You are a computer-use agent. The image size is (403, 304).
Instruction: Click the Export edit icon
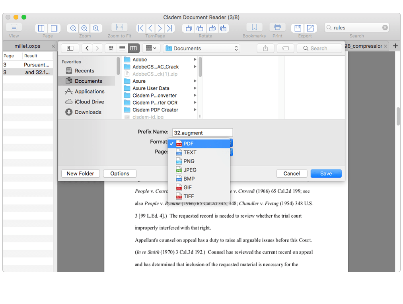310,28
